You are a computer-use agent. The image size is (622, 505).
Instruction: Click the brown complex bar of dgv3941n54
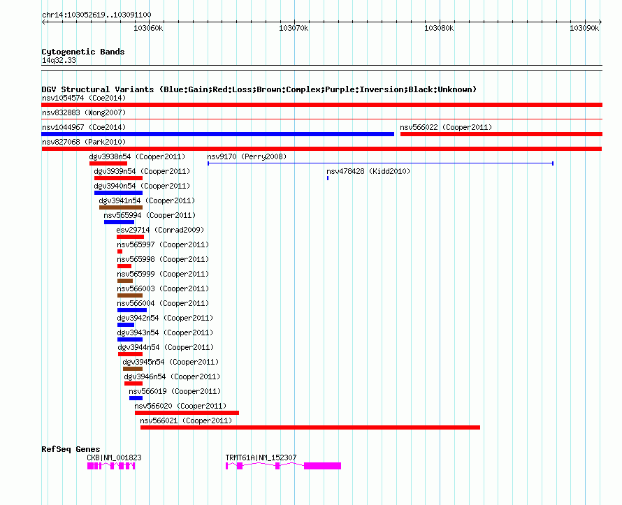tap(121, 207)
